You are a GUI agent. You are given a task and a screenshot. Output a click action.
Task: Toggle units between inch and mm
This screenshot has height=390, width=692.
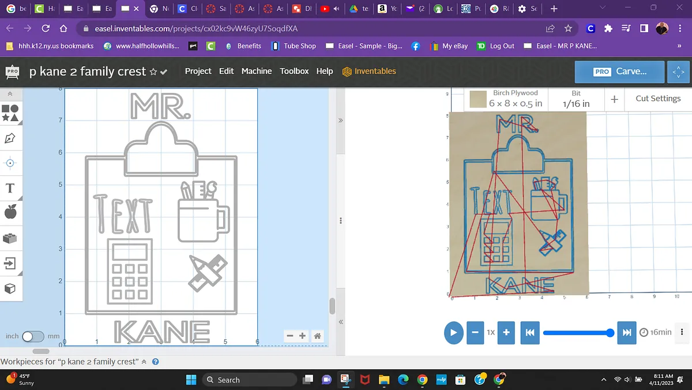[33, 336]
